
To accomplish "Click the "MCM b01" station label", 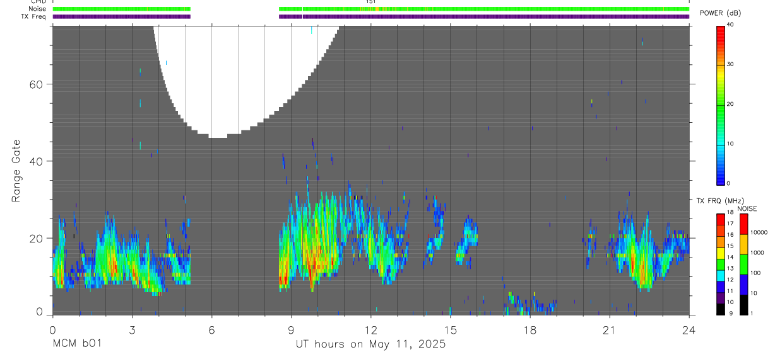I will pos(76,344).
